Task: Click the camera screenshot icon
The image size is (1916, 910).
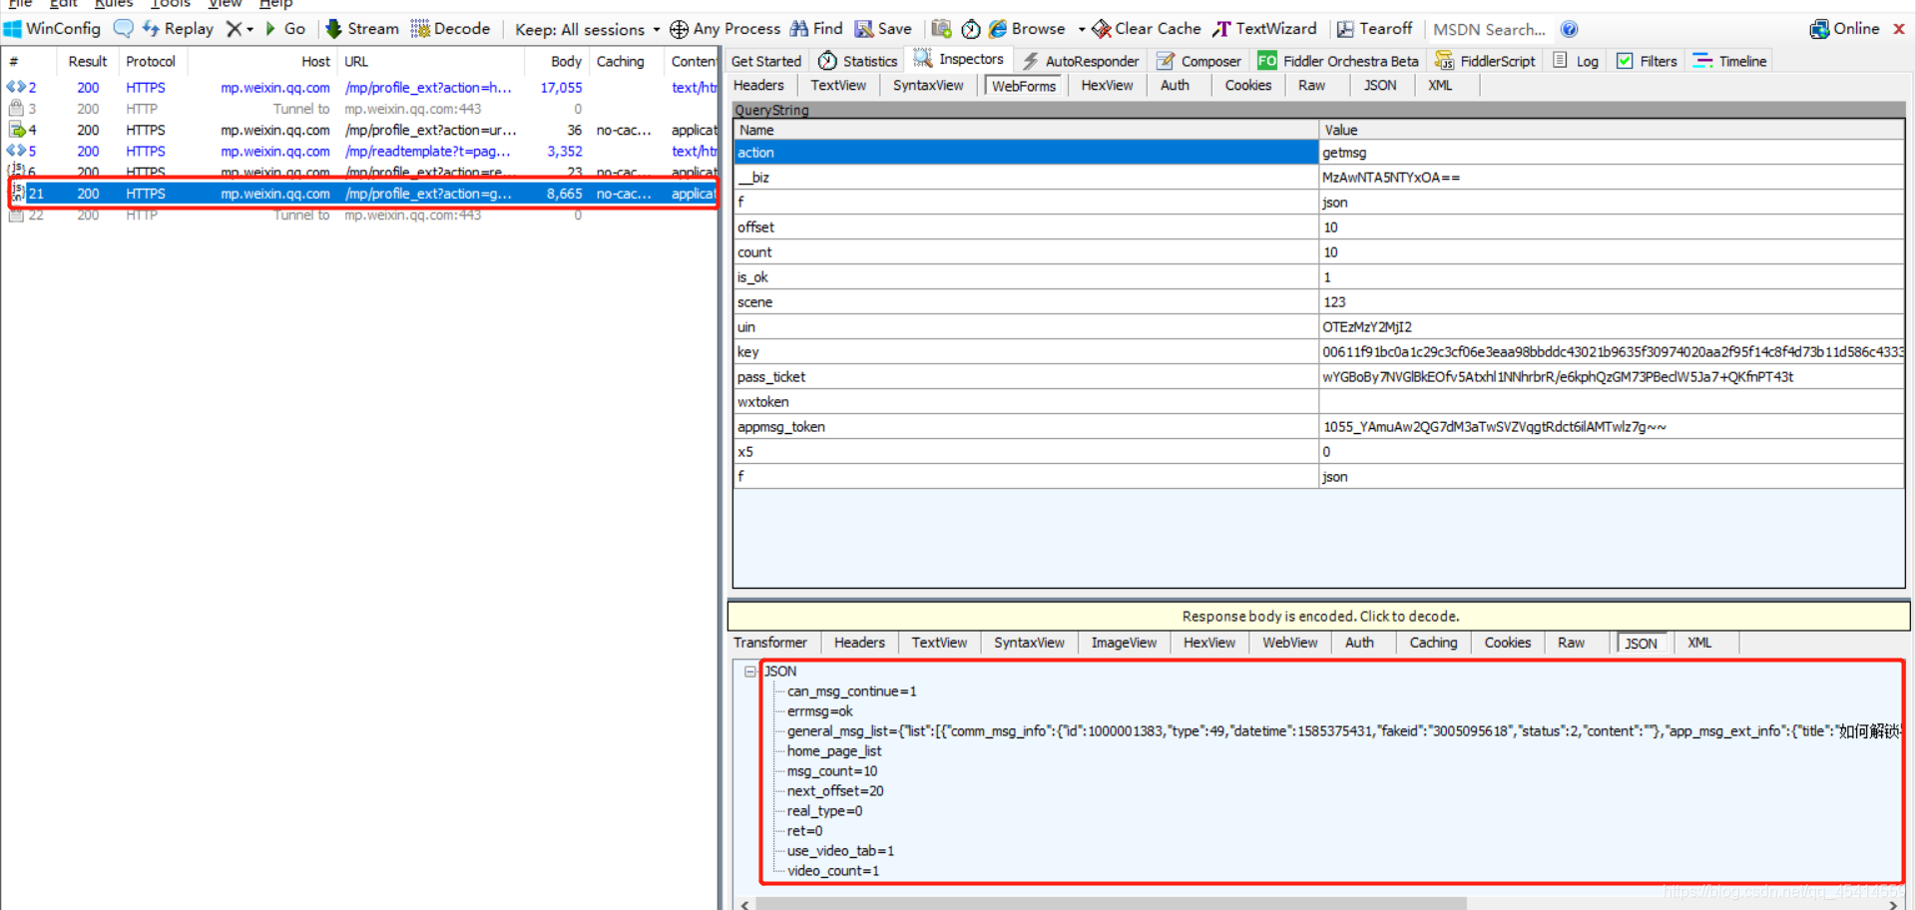Action: point(941,29)
